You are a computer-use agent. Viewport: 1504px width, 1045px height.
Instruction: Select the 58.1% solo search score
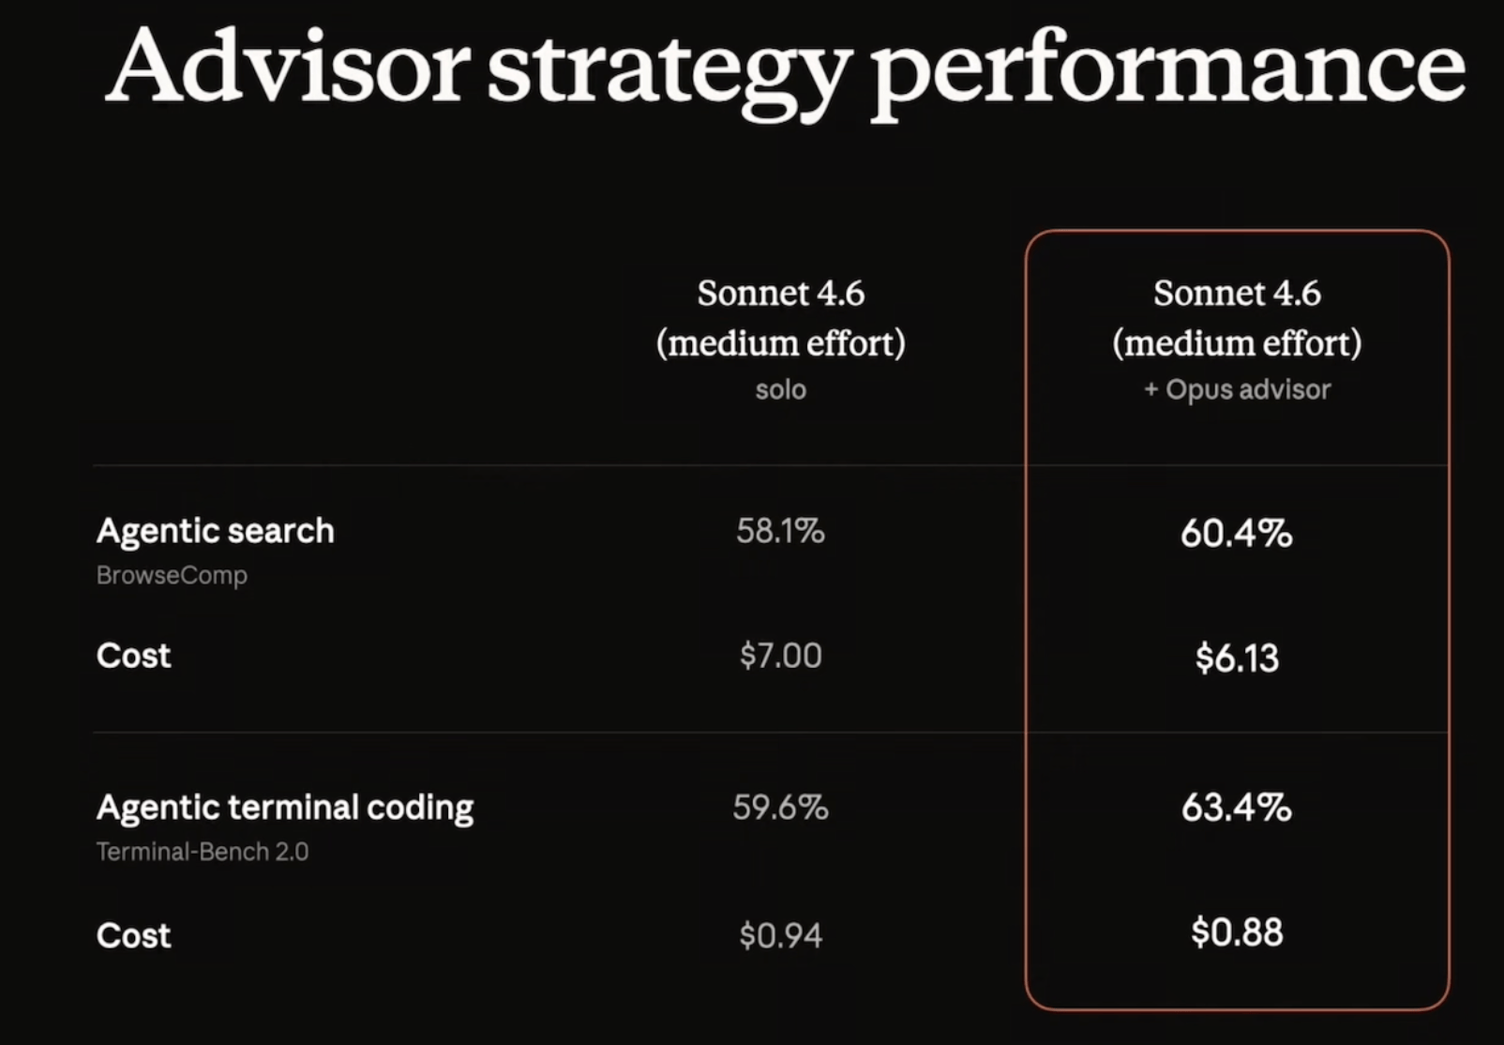780,531
